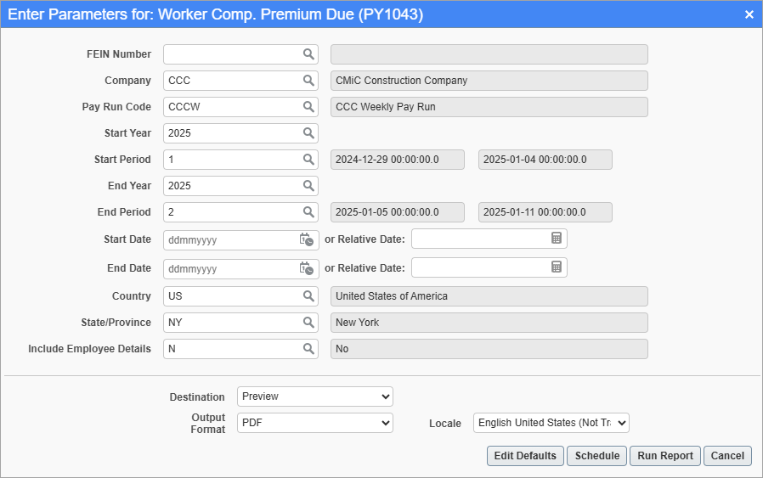Open the State/Province lookup magnifier icon
763x478 pixels.
click(x=308, y=323)
